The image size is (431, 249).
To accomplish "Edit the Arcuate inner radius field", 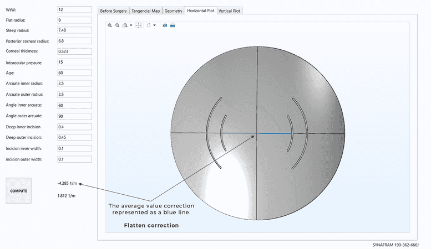I will click(74, 83).
